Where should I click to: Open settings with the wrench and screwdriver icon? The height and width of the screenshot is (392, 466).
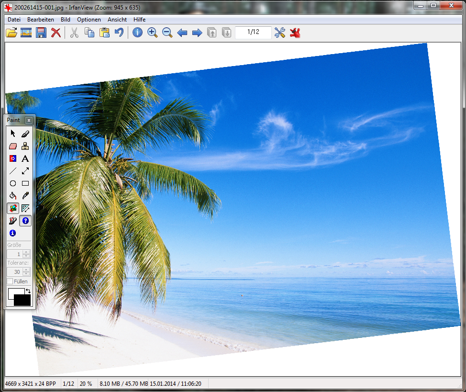click(x=280, y=33)
